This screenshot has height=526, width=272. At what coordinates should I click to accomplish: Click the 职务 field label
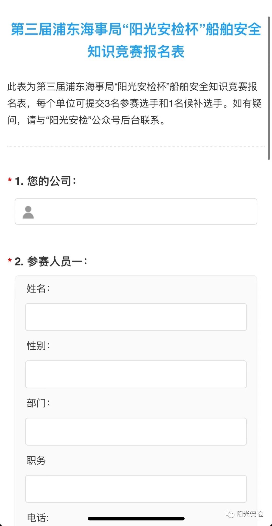(x=36, y=460)
